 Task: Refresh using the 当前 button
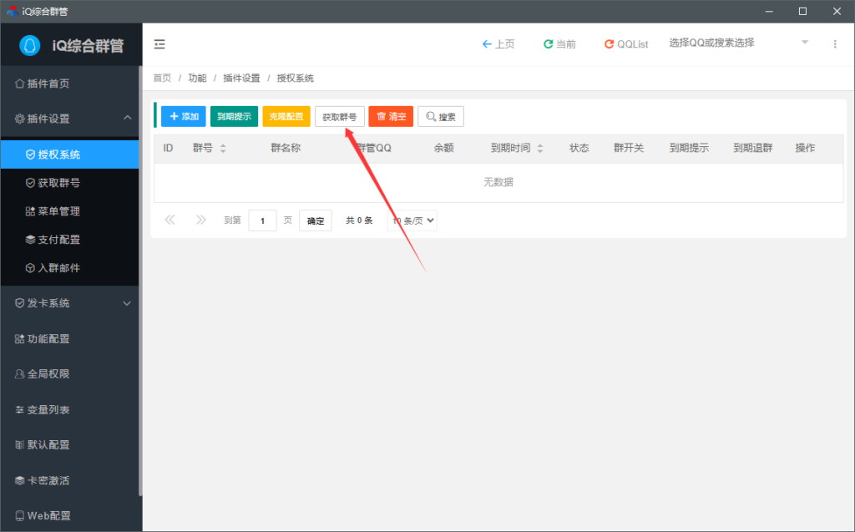pyautogui.click(x=559, y=44)
